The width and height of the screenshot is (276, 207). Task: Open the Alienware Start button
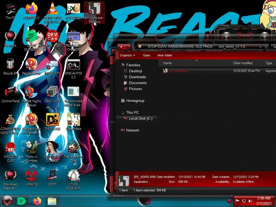(x=7, y=201)
